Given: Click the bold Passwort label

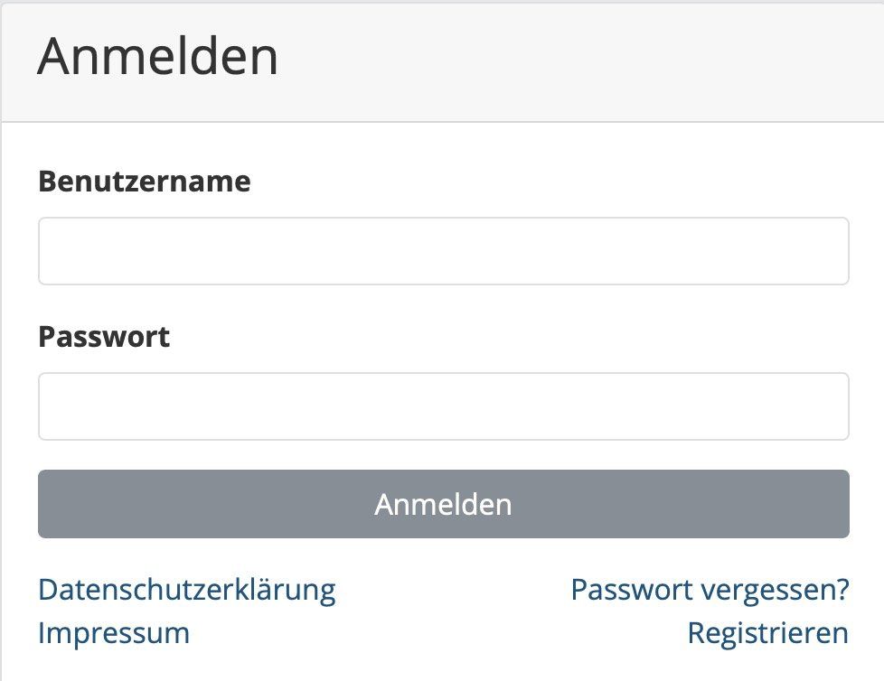Looking at the screenshot, I should click(x=104, y=337).
